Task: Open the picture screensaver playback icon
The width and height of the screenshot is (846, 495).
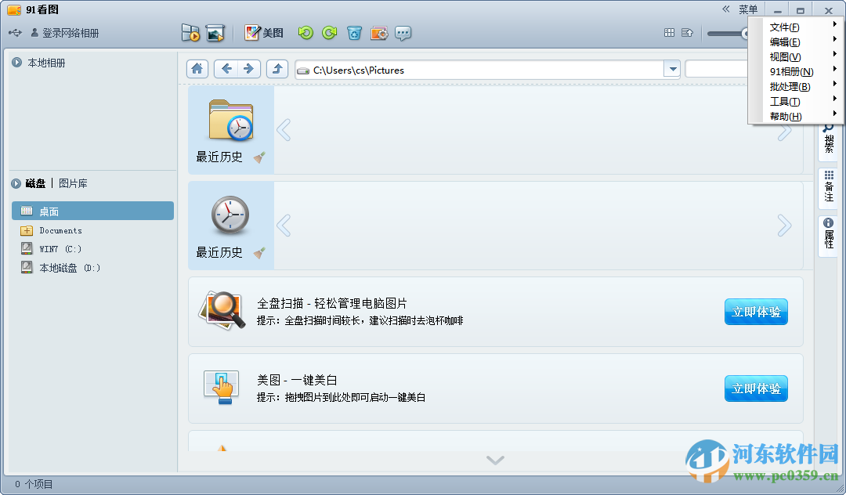Action: 215,33
